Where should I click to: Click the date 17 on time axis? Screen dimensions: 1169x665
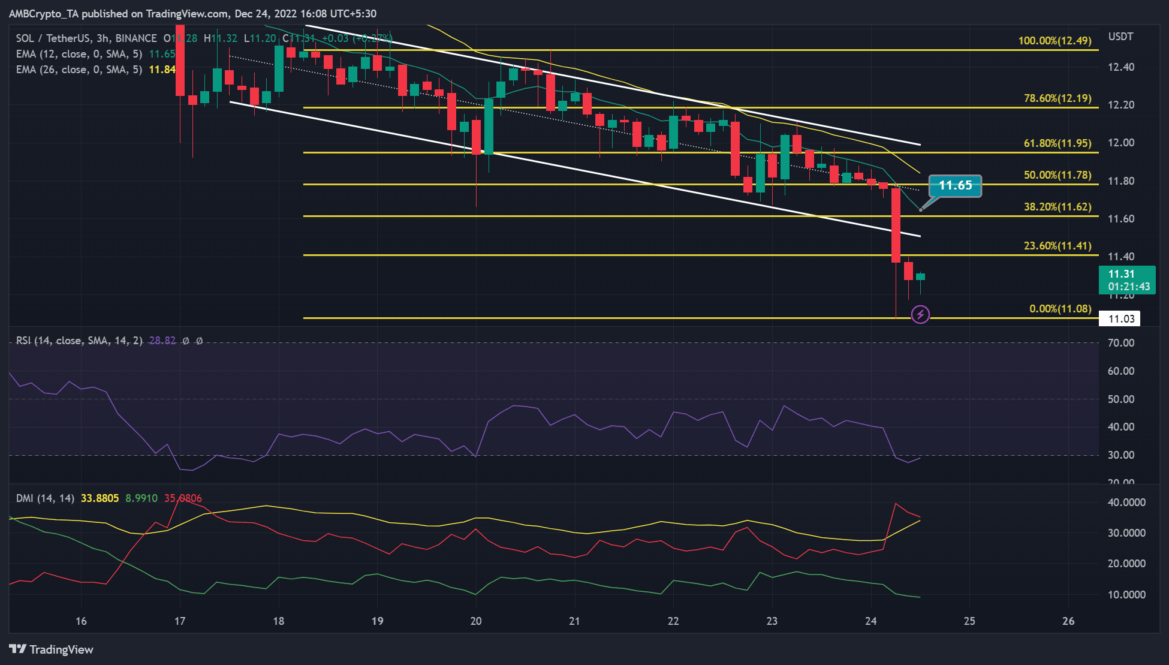click(180, 621)
